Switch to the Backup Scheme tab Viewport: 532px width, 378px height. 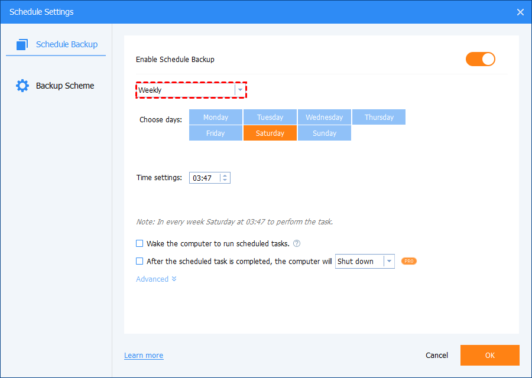(x=64, y=86)
